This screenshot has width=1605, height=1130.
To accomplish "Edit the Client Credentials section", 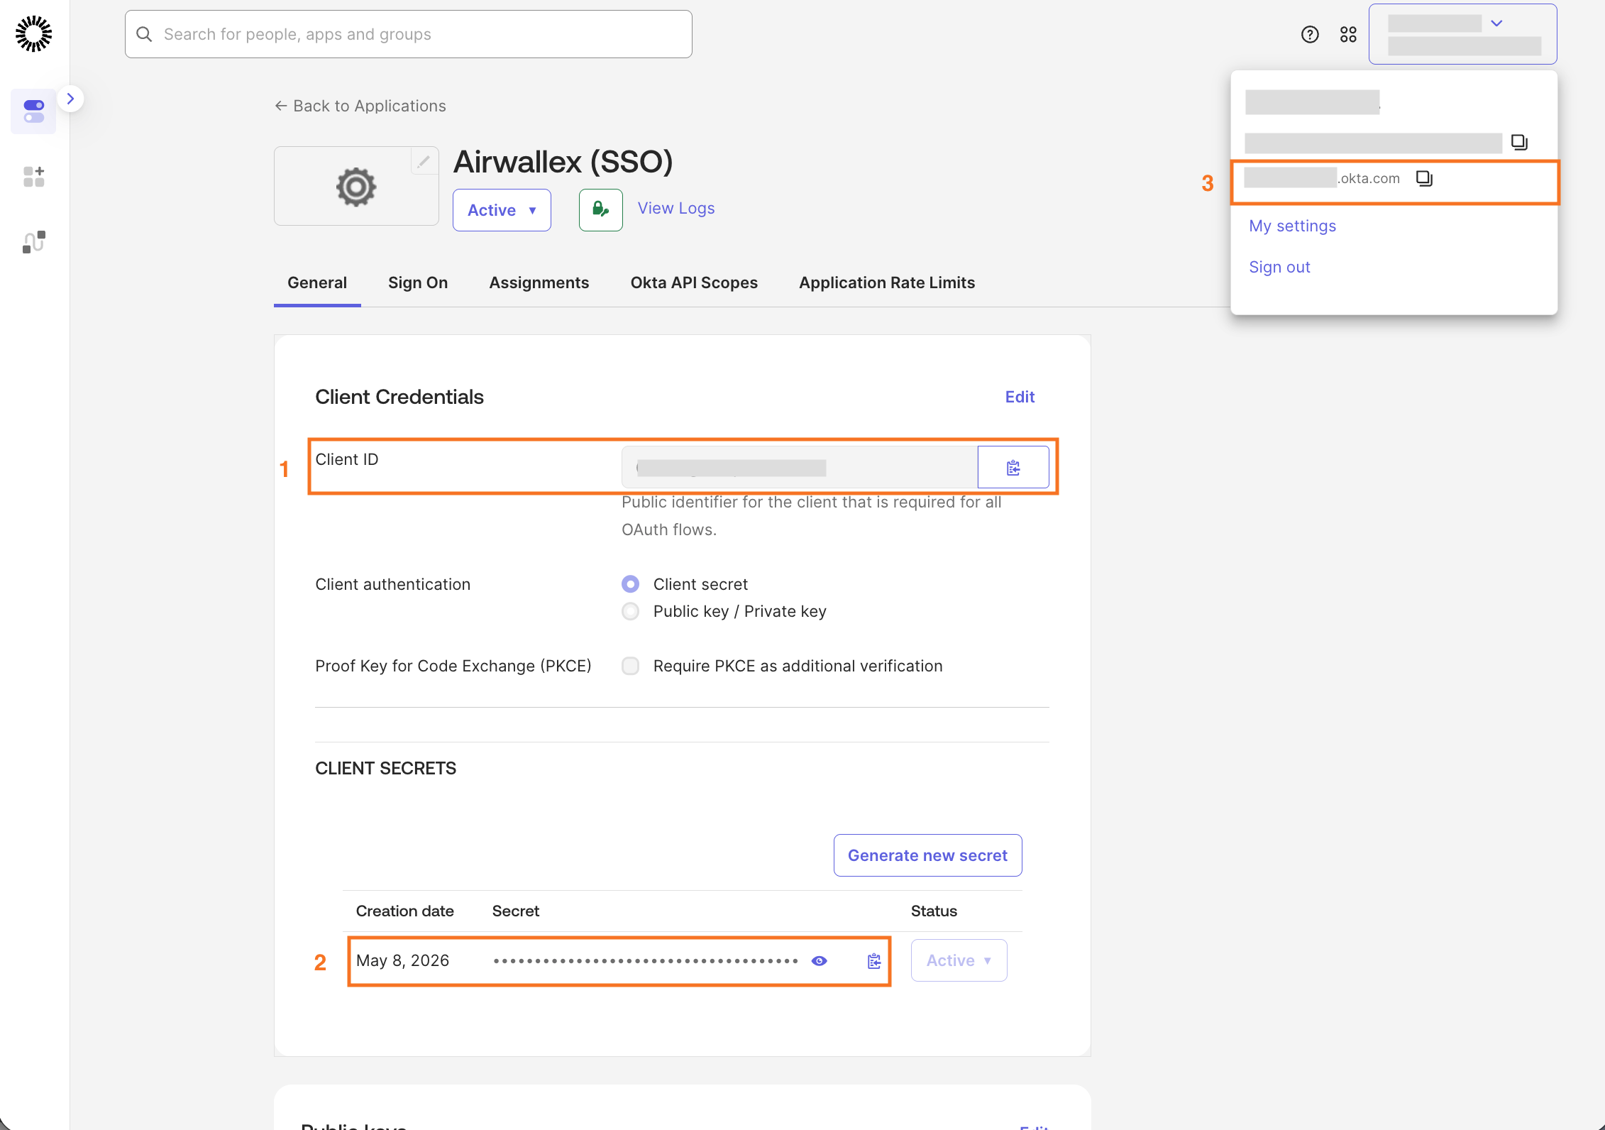I will [x=1020, y=397].
